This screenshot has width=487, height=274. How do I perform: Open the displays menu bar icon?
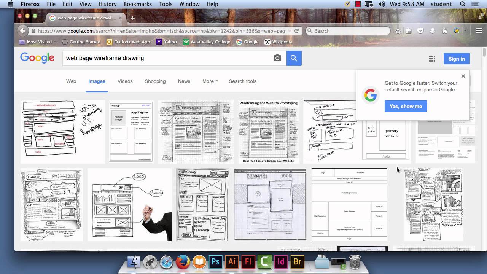click(369, 4)
